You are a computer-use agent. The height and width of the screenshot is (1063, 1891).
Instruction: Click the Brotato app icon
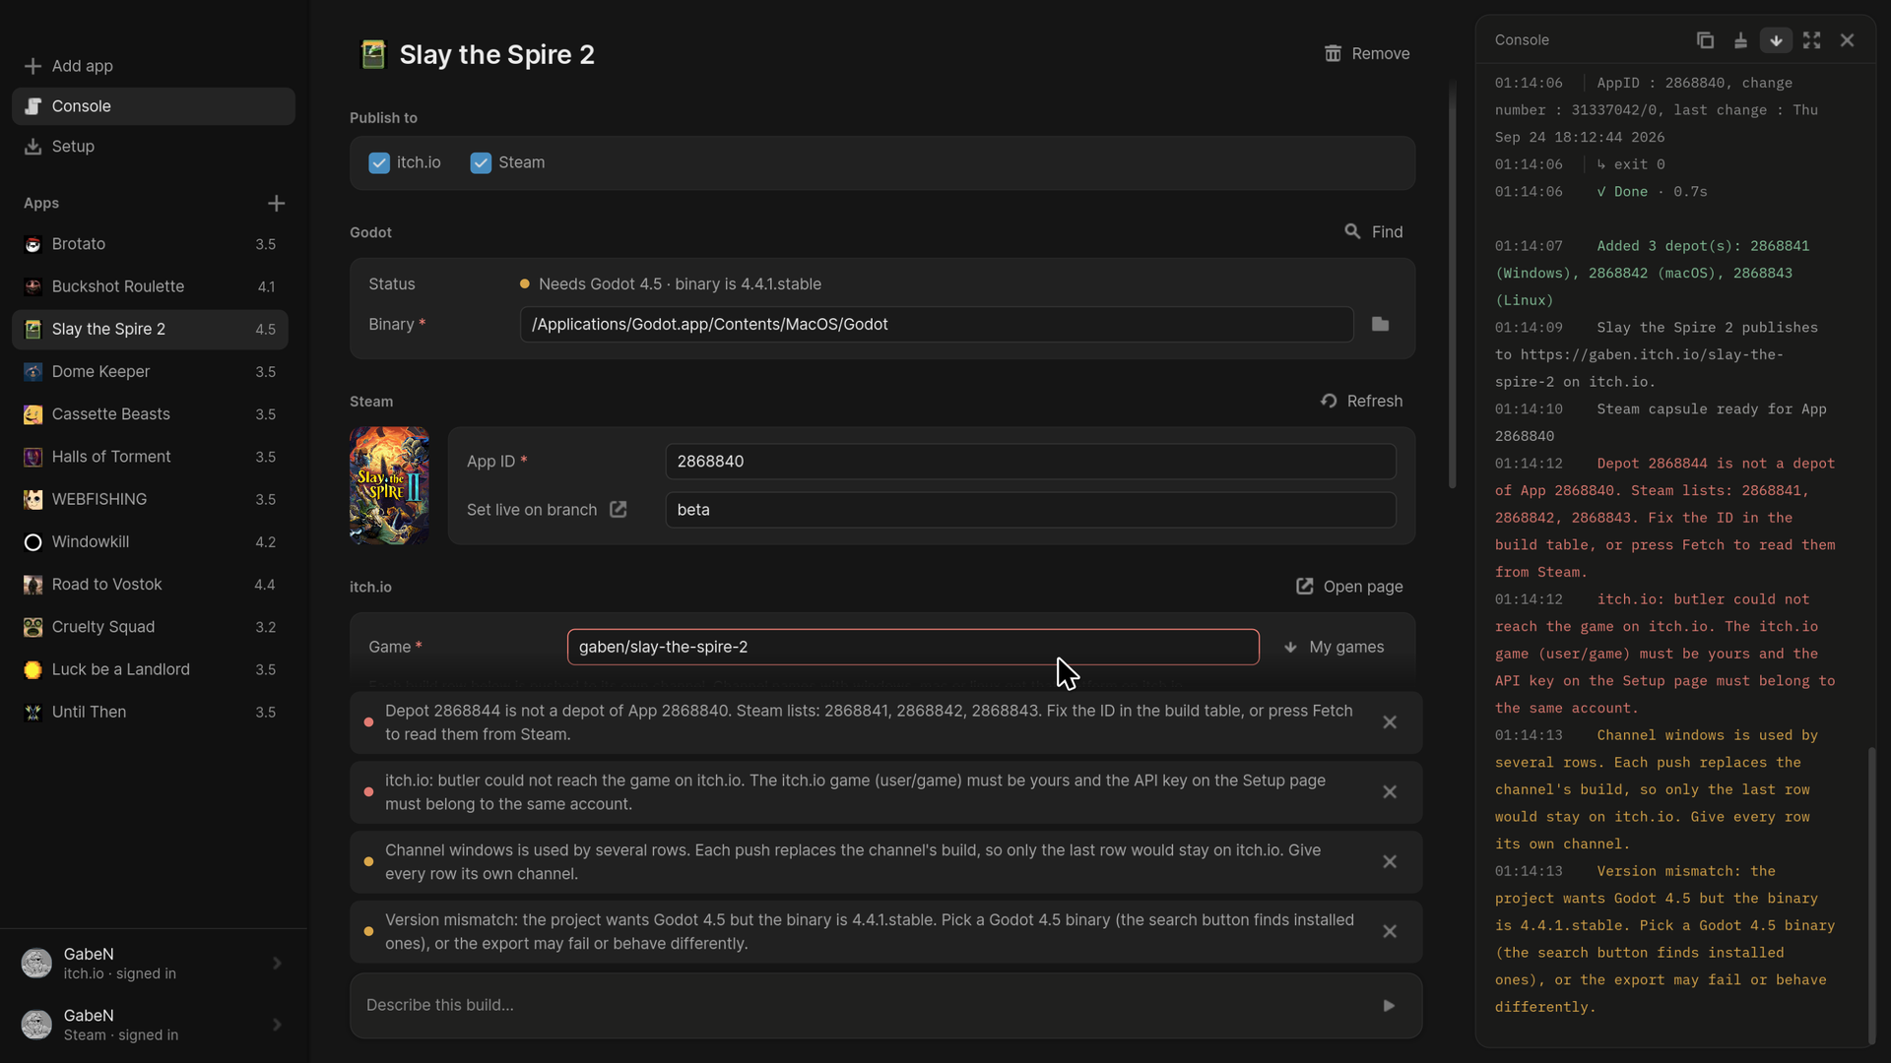(33, 244)
